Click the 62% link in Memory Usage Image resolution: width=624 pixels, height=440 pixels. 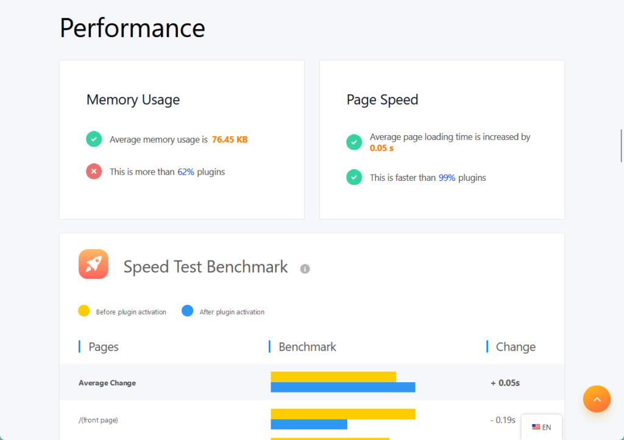click(186, 172)
